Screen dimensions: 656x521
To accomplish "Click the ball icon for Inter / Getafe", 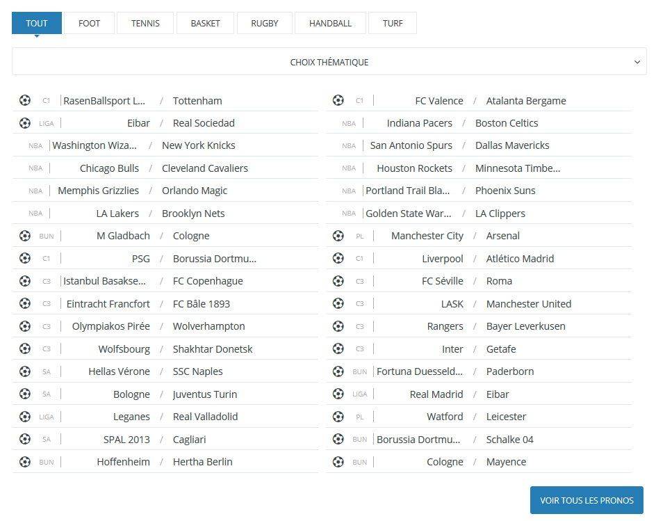I will coord(338,349).
